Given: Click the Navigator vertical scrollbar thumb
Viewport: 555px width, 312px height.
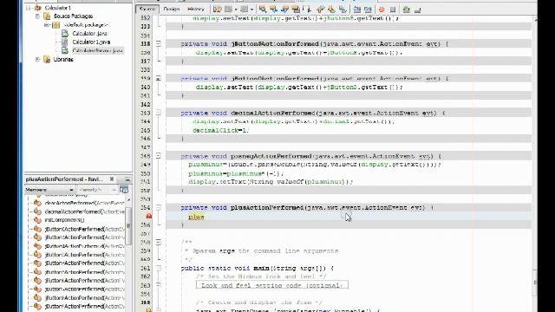Looking at the screenshot, I should (128, 225).
